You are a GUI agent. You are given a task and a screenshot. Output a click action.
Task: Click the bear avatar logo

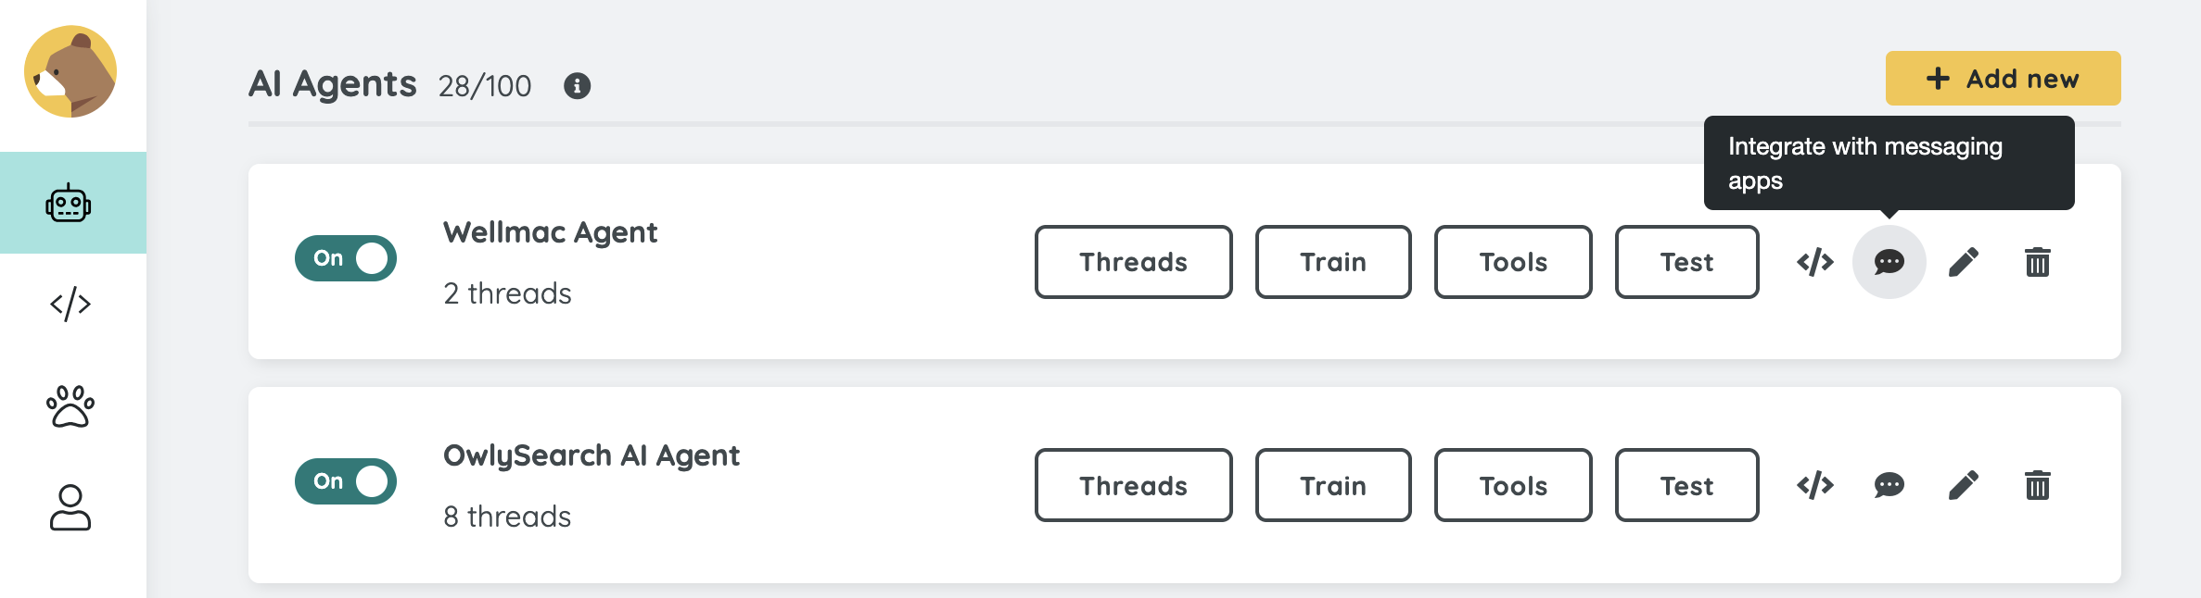(70, 71)
